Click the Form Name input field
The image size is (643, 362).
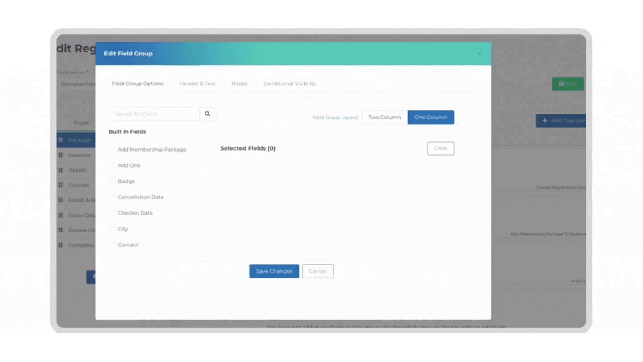click(x=76, y=84)
